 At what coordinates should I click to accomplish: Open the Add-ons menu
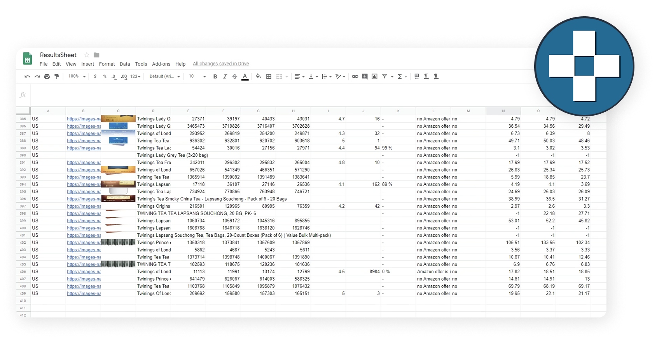coord(161,64)
